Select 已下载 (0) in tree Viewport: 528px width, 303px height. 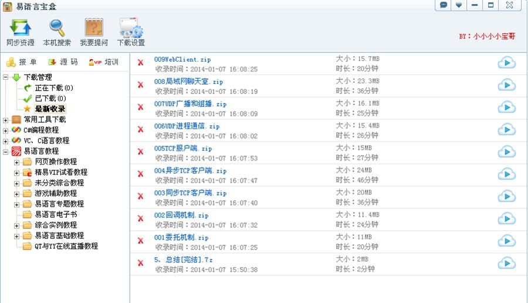point(50,99)
